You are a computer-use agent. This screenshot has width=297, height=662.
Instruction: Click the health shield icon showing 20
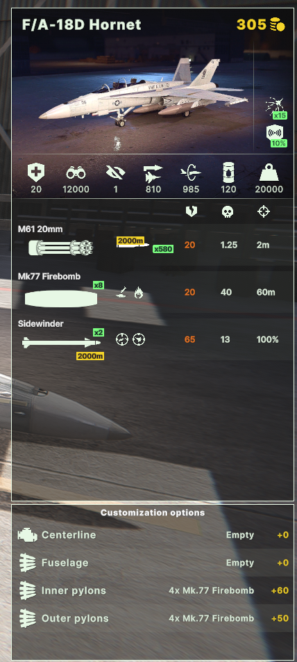pyautogui.click(x=36, y=172)
